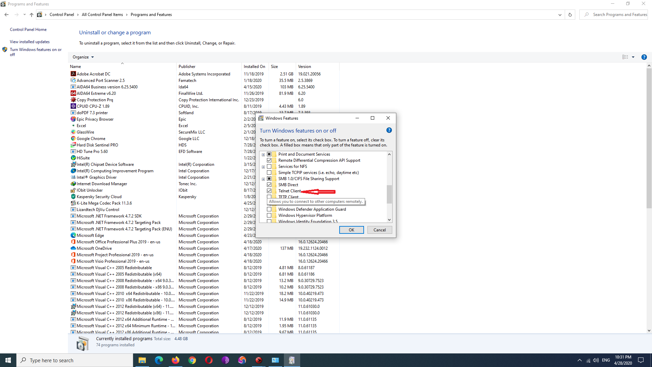Image resolution: width=652 pixels, height=367 pixels.
Task: Select the Microsoft Edge icon in the list
Action: pos(73,235)
